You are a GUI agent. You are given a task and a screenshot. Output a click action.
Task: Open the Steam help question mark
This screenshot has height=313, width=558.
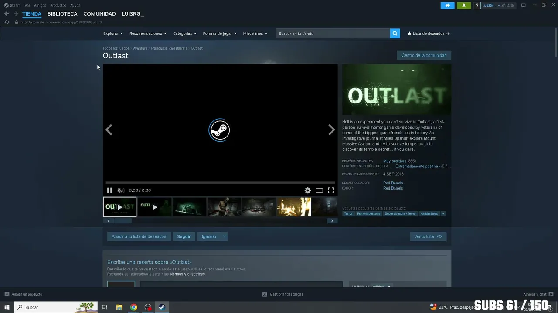(477, 5)
